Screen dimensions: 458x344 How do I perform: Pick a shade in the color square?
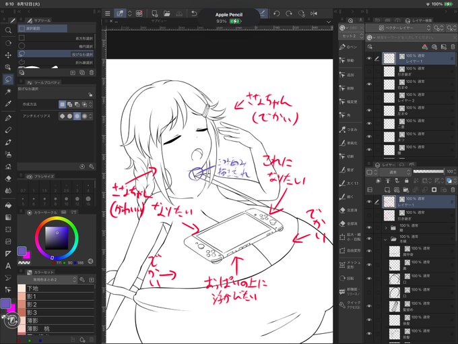57,238
